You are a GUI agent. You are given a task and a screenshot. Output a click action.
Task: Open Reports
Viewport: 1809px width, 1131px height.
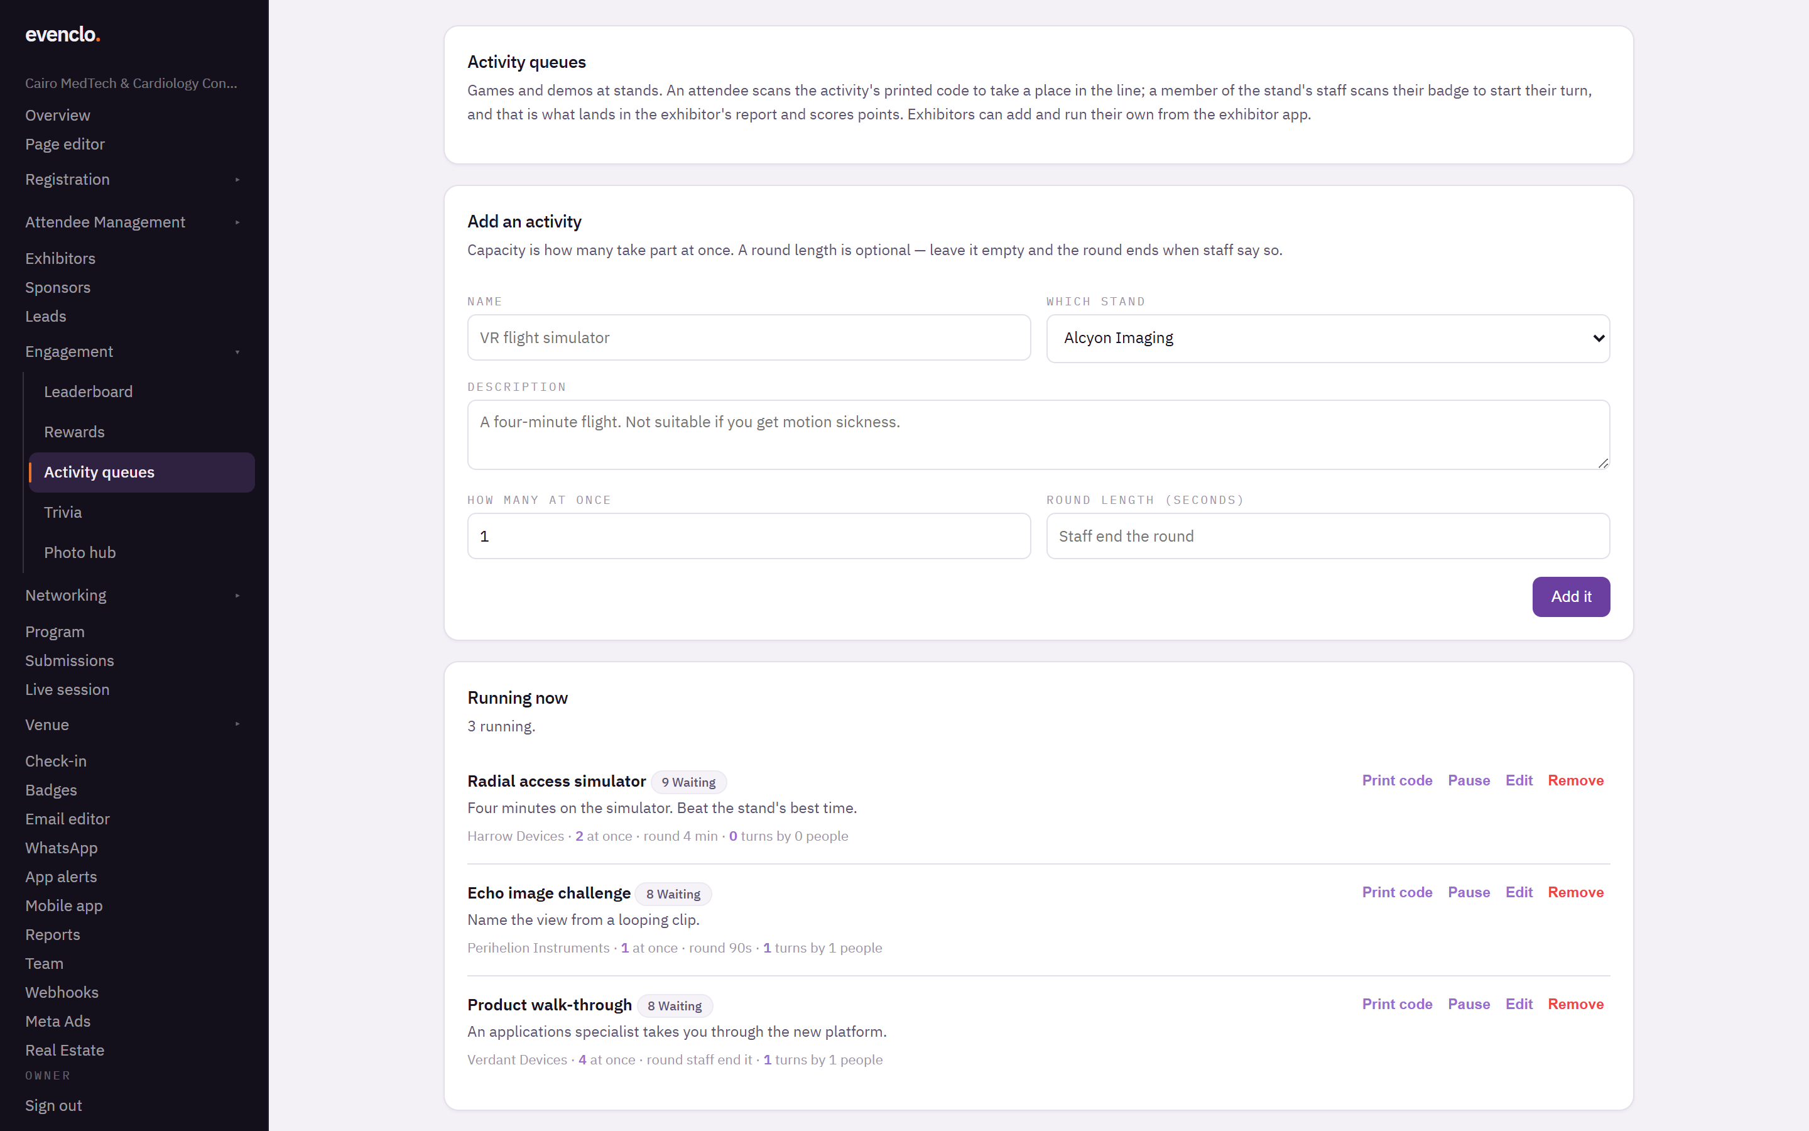[52, 935]
